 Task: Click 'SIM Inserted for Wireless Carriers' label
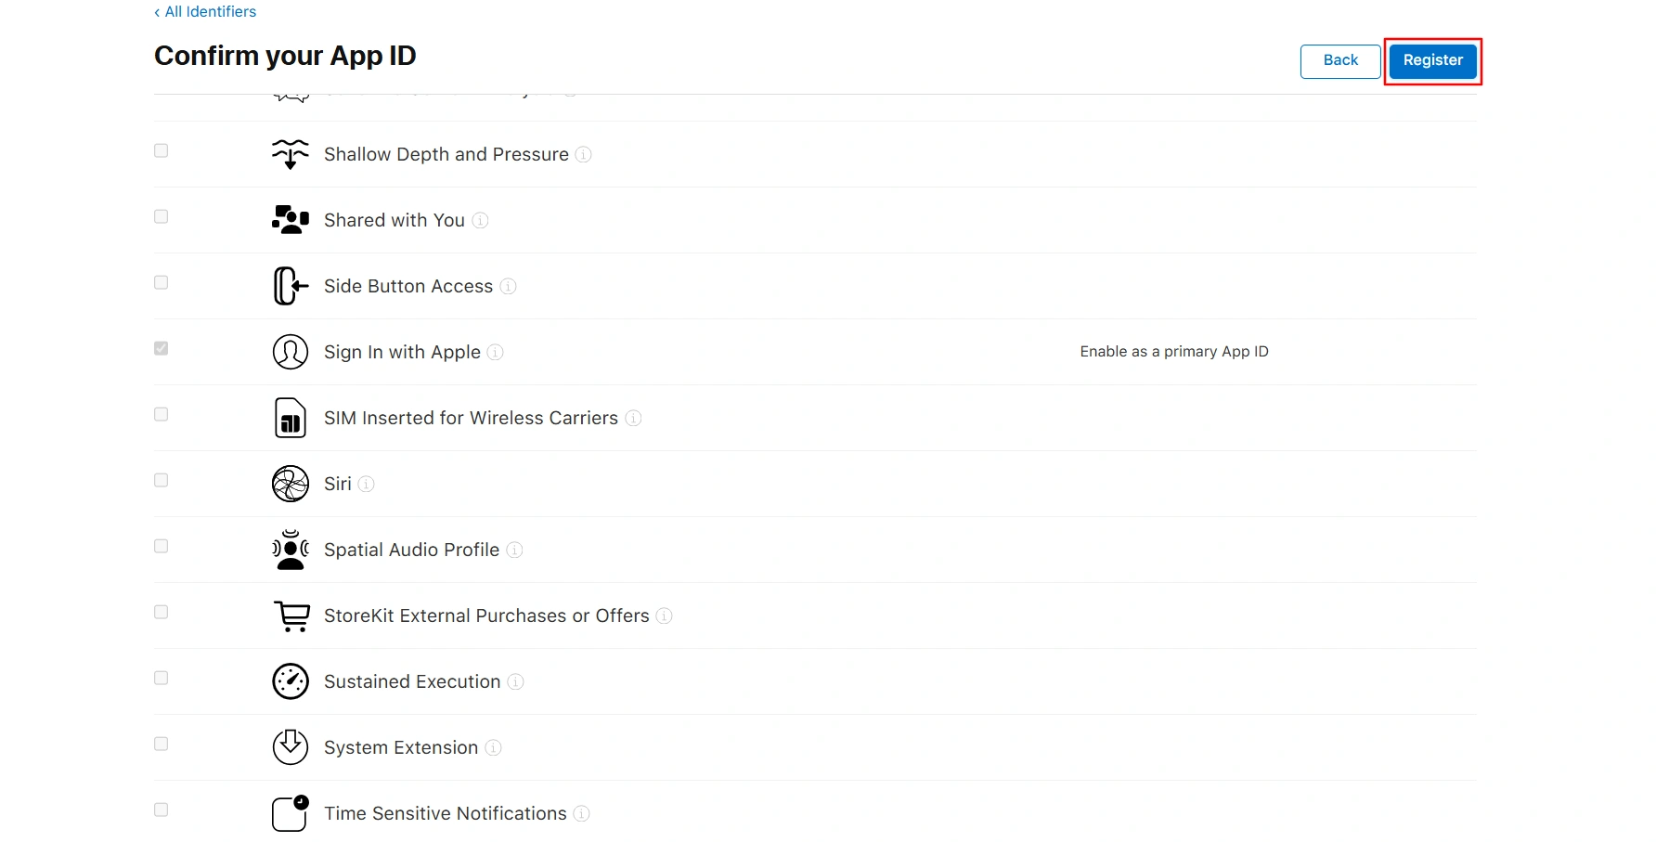point(471,418)
